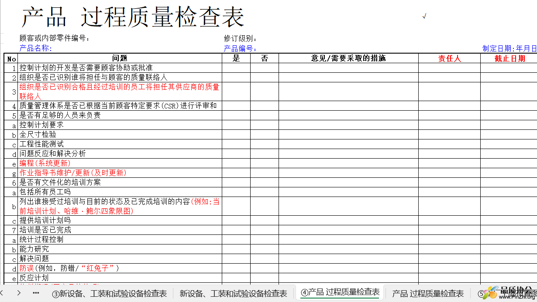537x302 pixels.
Task: Select the 控制计划要求 cell
Action: (120, 125)
